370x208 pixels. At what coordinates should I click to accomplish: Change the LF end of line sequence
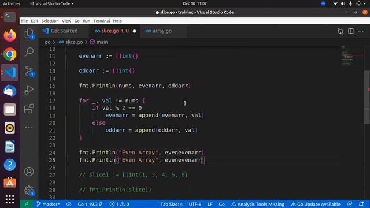(x=210, y=204)
